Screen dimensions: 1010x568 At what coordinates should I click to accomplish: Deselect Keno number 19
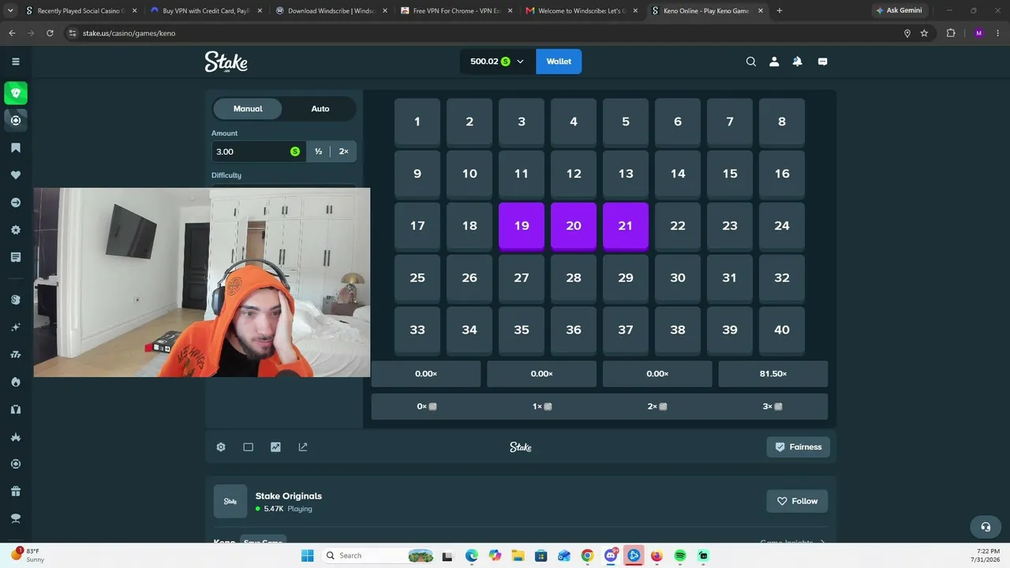click(x=522, y=226)
